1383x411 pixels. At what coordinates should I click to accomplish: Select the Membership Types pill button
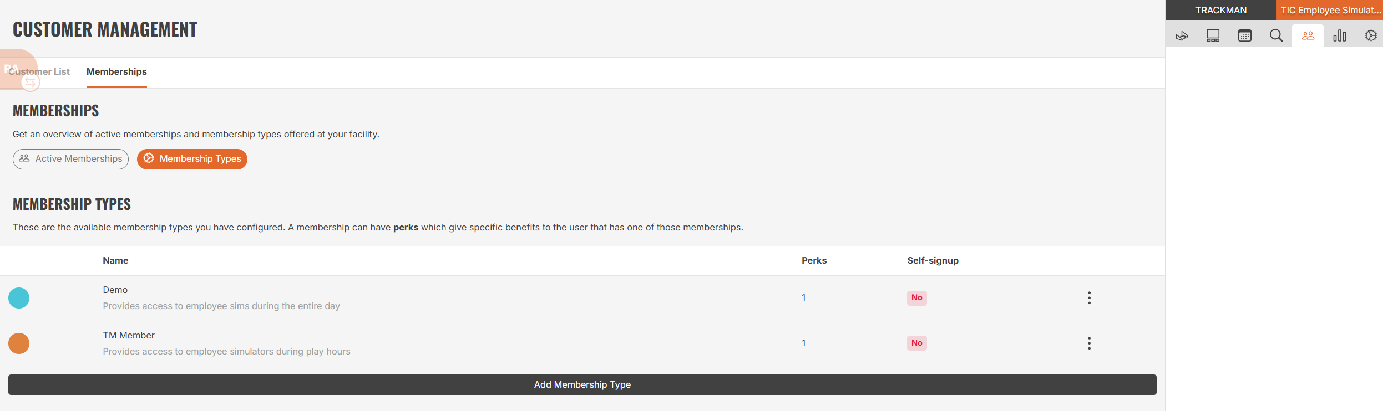pyautogui.click(x=192, y=159)
